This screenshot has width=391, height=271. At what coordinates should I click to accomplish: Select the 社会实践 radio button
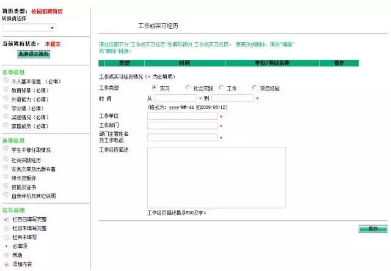tap(188, 87)
